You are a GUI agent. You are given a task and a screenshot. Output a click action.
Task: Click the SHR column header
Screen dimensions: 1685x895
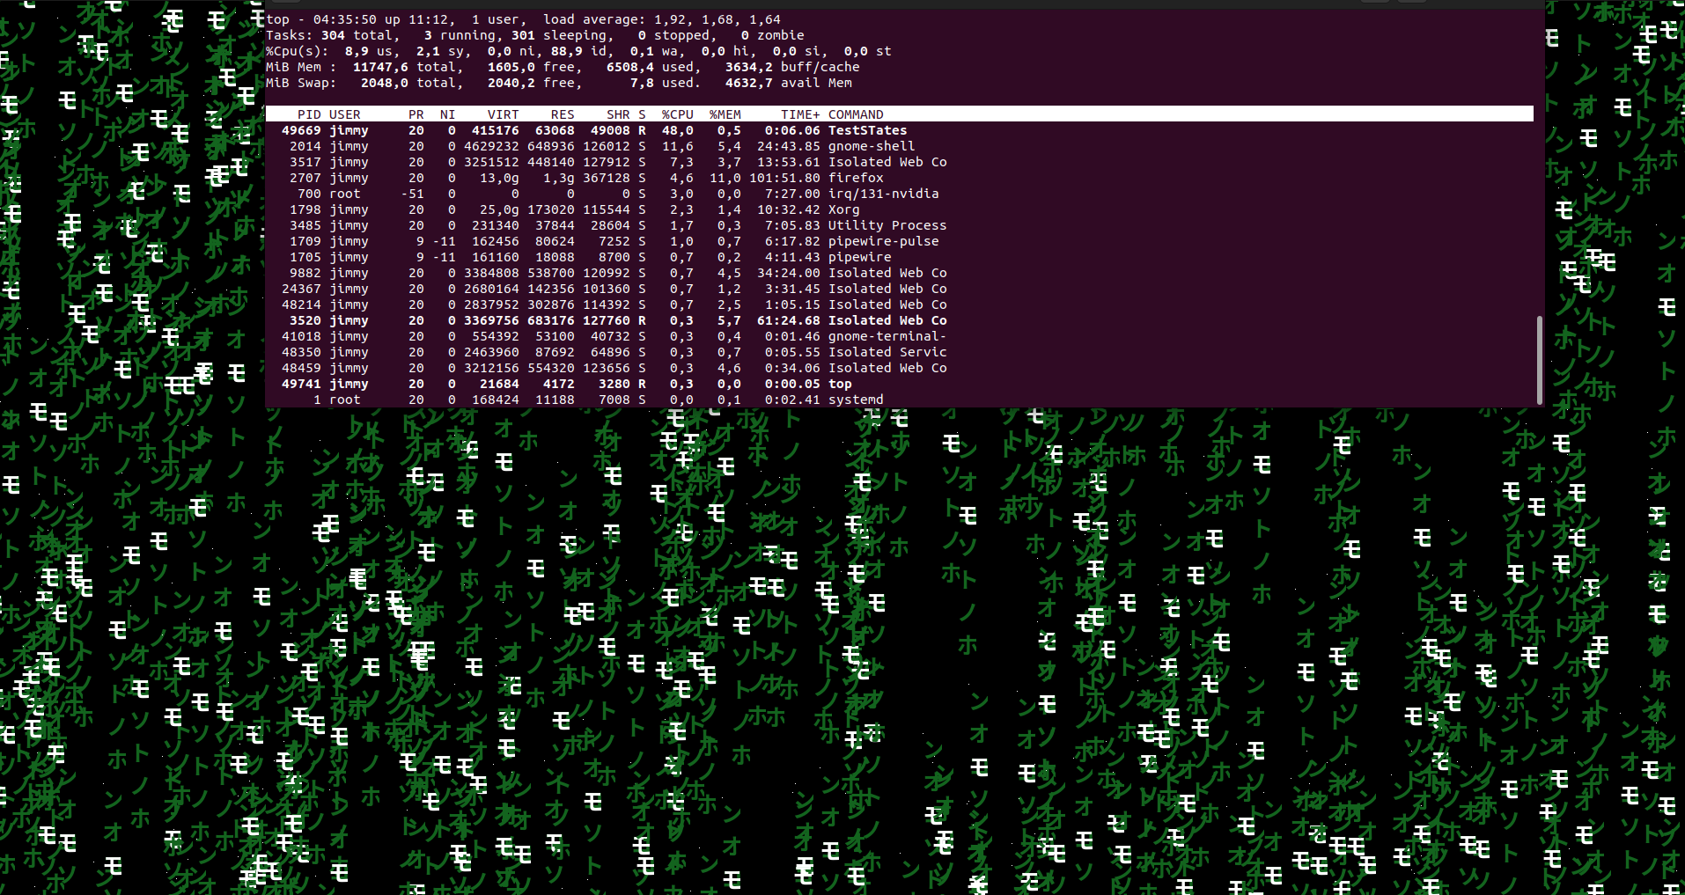point(618,114)
